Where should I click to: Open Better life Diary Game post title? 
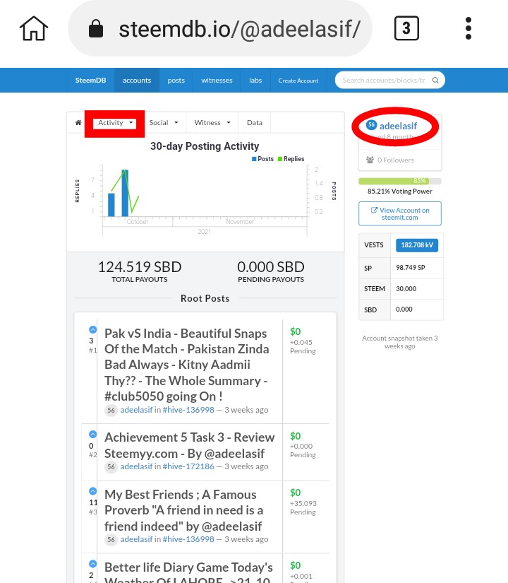click(188, 572)
